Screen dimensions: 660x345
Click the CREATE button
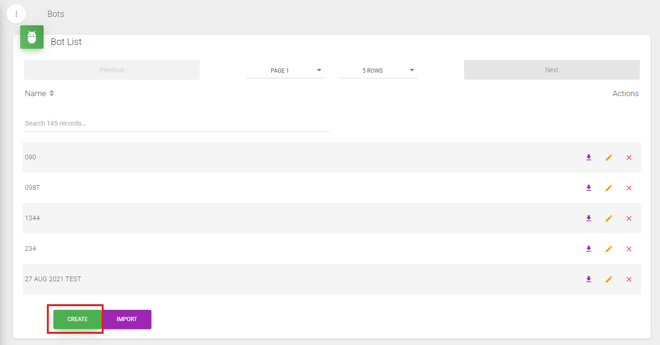77,319
